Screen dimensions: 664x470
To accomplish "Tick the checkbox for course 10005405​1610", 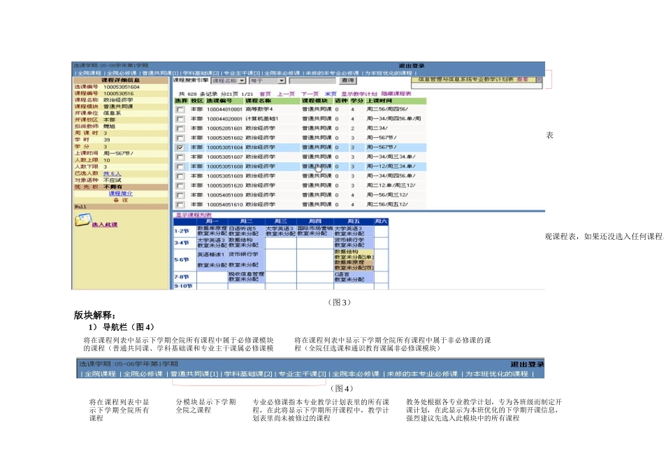I will tap(180, 205).
